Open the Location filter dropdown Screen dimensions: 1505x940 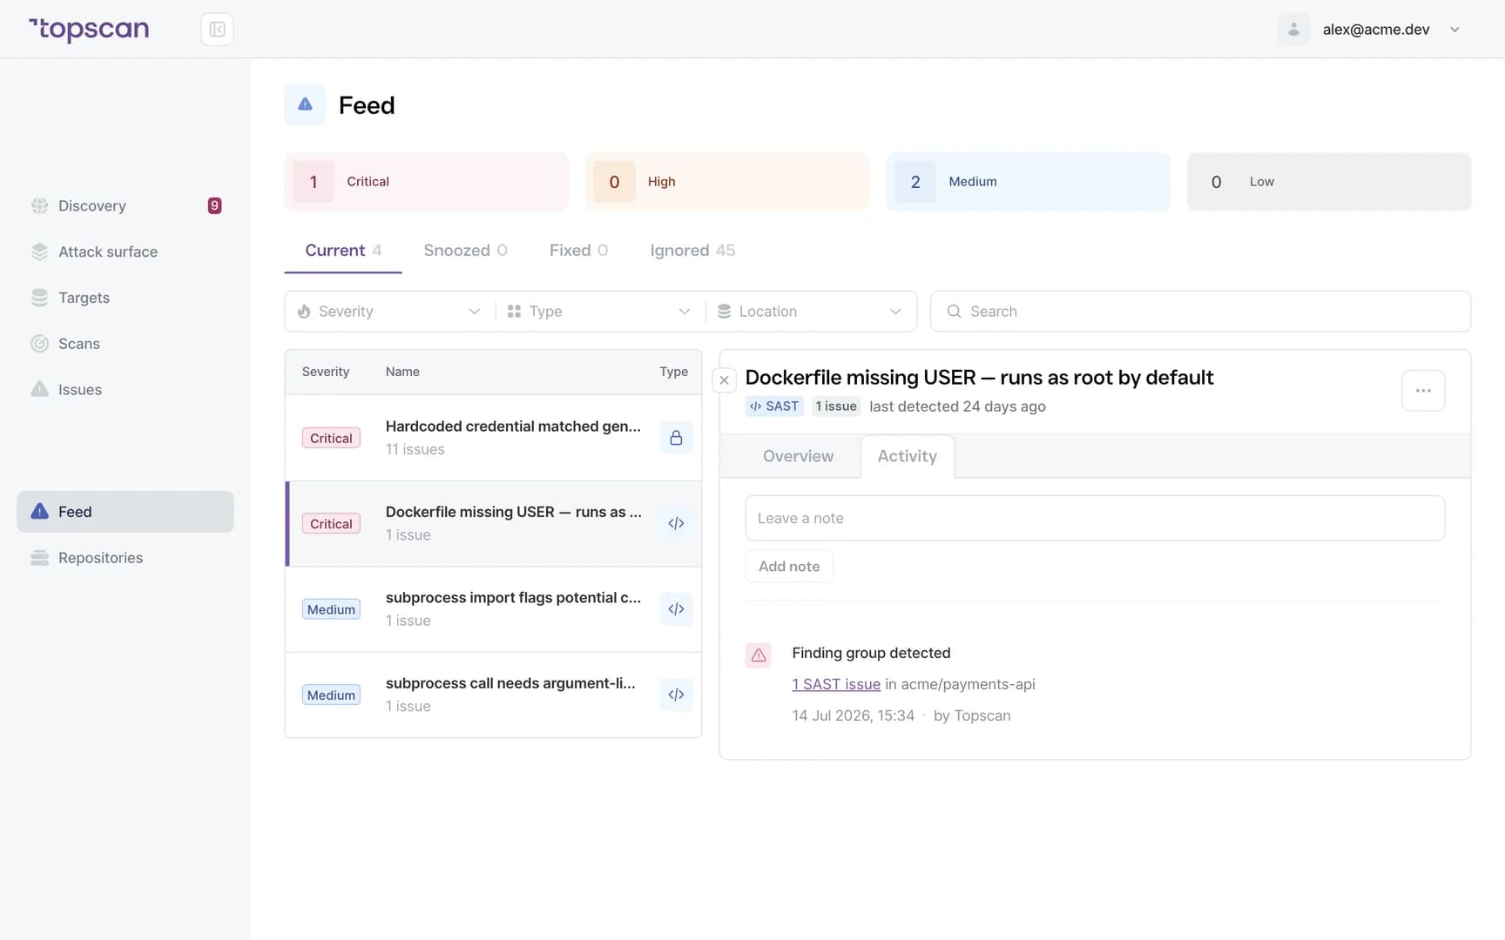tap(811, 312)
